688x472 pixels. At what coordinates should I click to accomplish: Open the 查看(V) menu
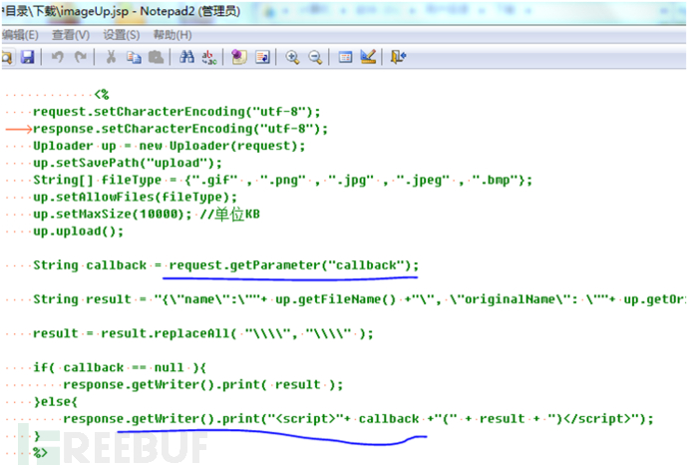[x=71, y=35]
